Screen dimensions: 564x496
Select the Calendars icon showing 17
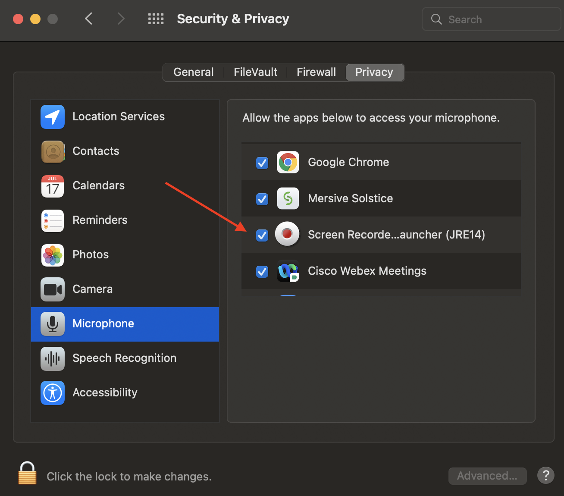tap(53, 186)
